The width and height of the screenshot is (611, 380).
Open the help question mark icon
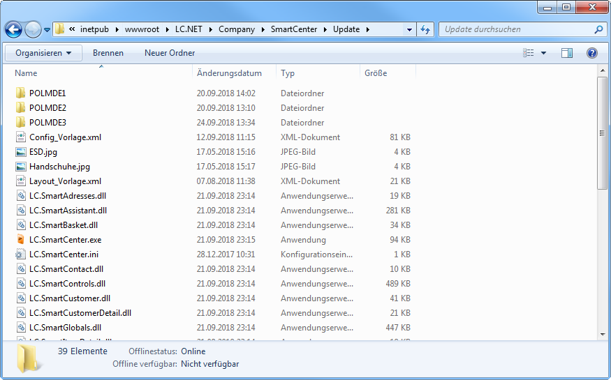point(591,53)
